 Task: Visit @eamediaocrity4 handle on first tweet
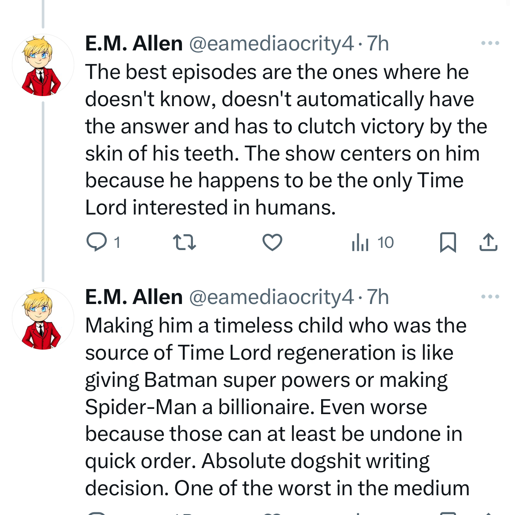(271, 43)
